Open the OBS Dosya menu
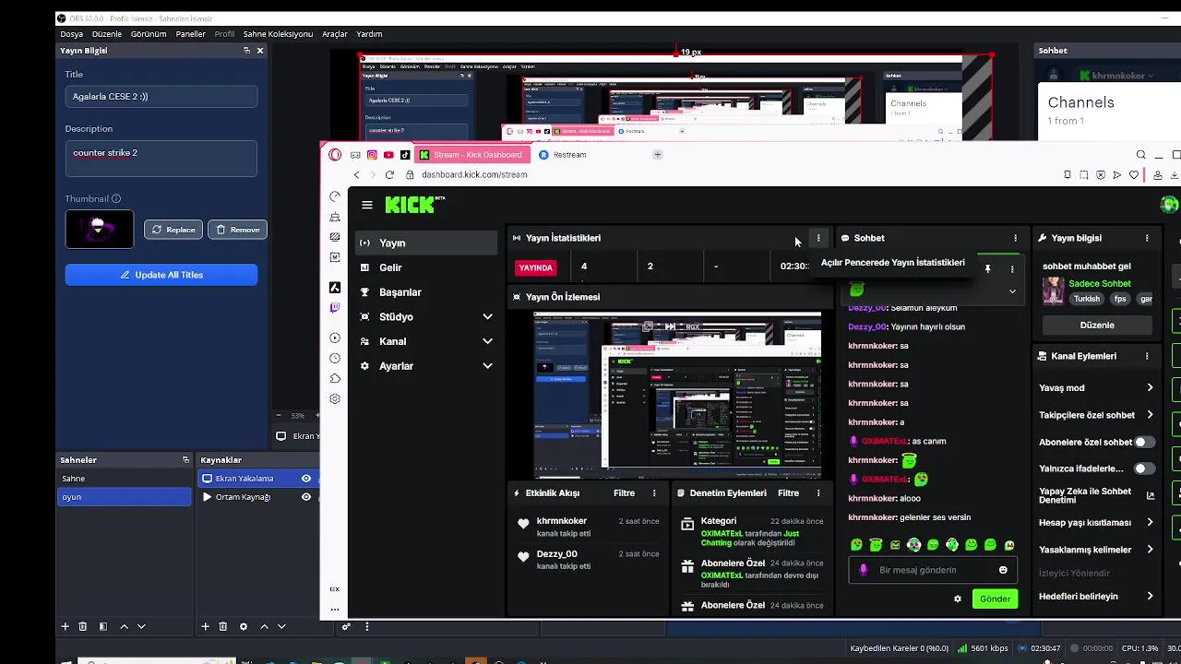The image size is (1181, 664). [x=71, y=34]
